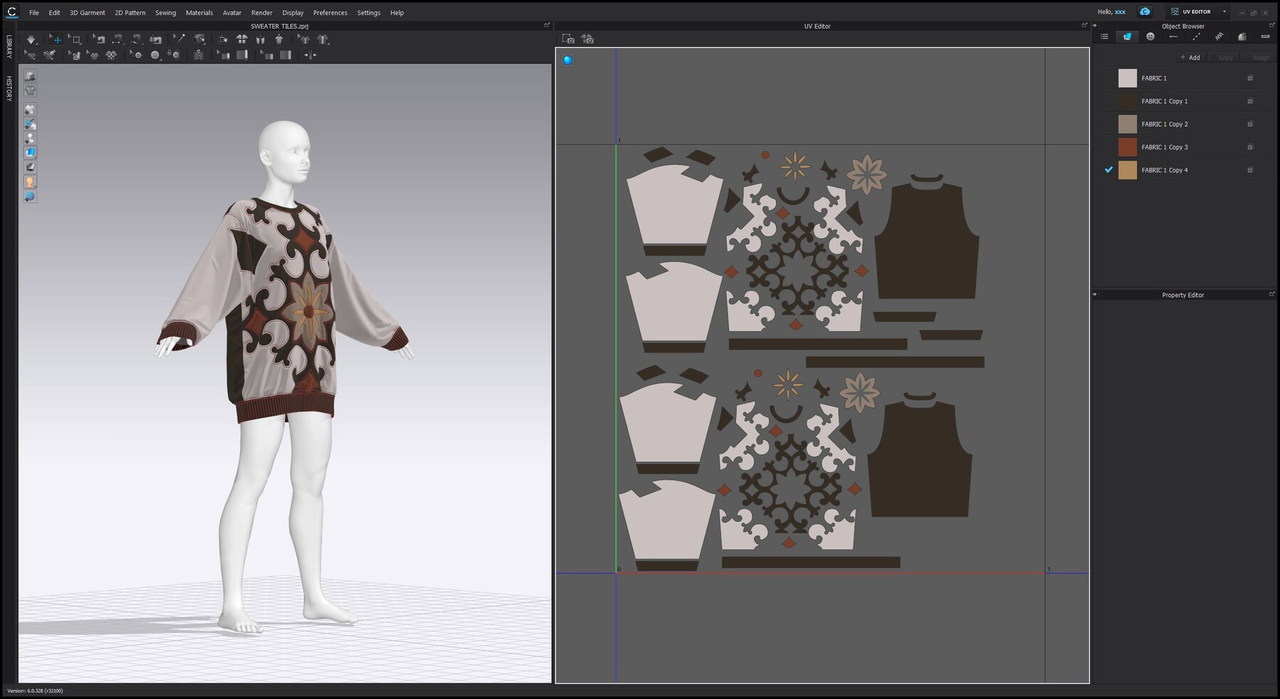Viewport: 1280px width, 699px height.
Task: Click the checkered shirt Graphic tool
Action: coord(111,55)
